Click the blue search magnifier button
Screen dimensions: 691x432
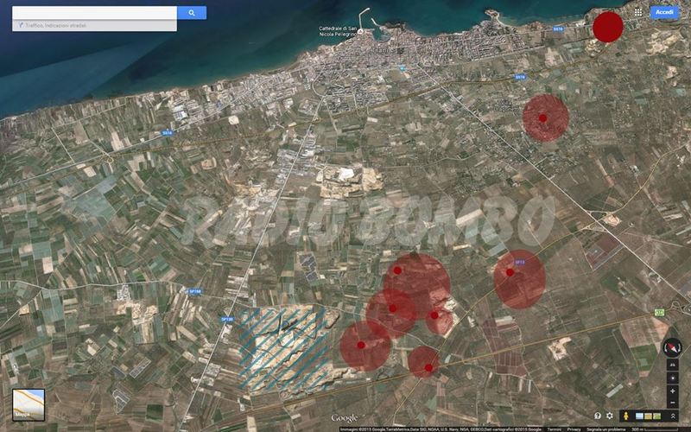click(191, 13)
